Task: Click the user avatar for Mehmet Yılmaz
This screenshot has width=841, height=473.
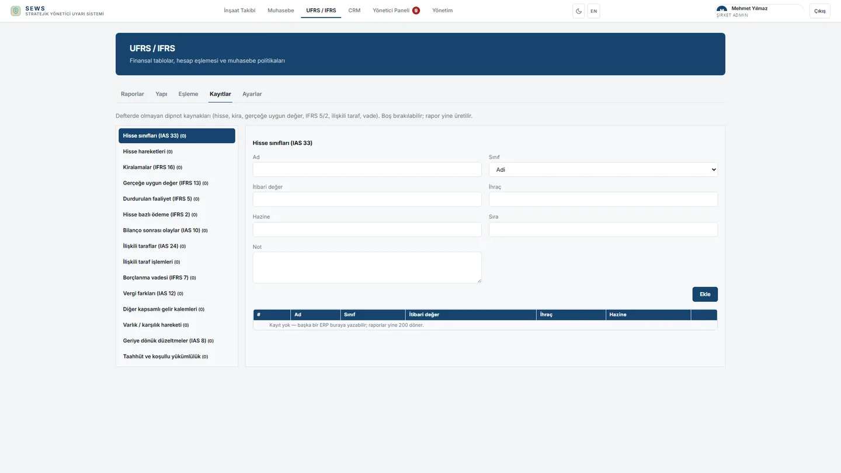Action: pyautogui.click(x=722, y=11)
